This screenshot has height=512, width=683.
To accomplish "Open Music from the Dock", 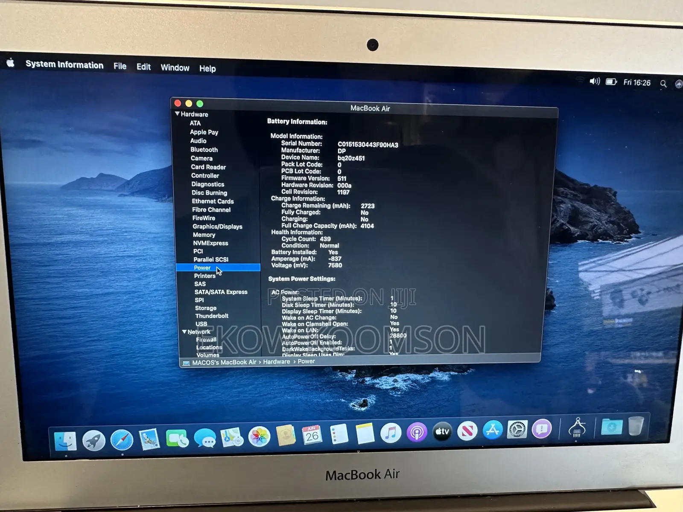I will (x=391, y=433).
